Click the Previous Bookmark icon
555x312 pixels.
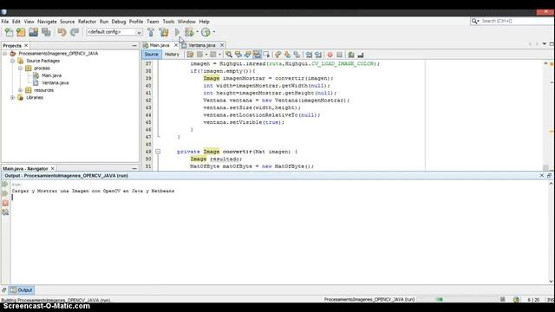tap(277, 55)
